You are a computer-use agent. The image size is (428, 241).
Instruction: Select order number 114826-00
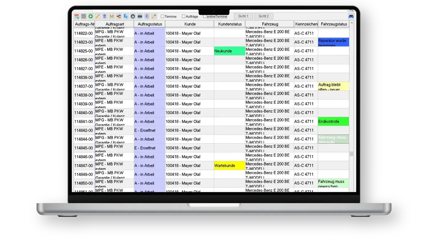[x=84, y=60]
